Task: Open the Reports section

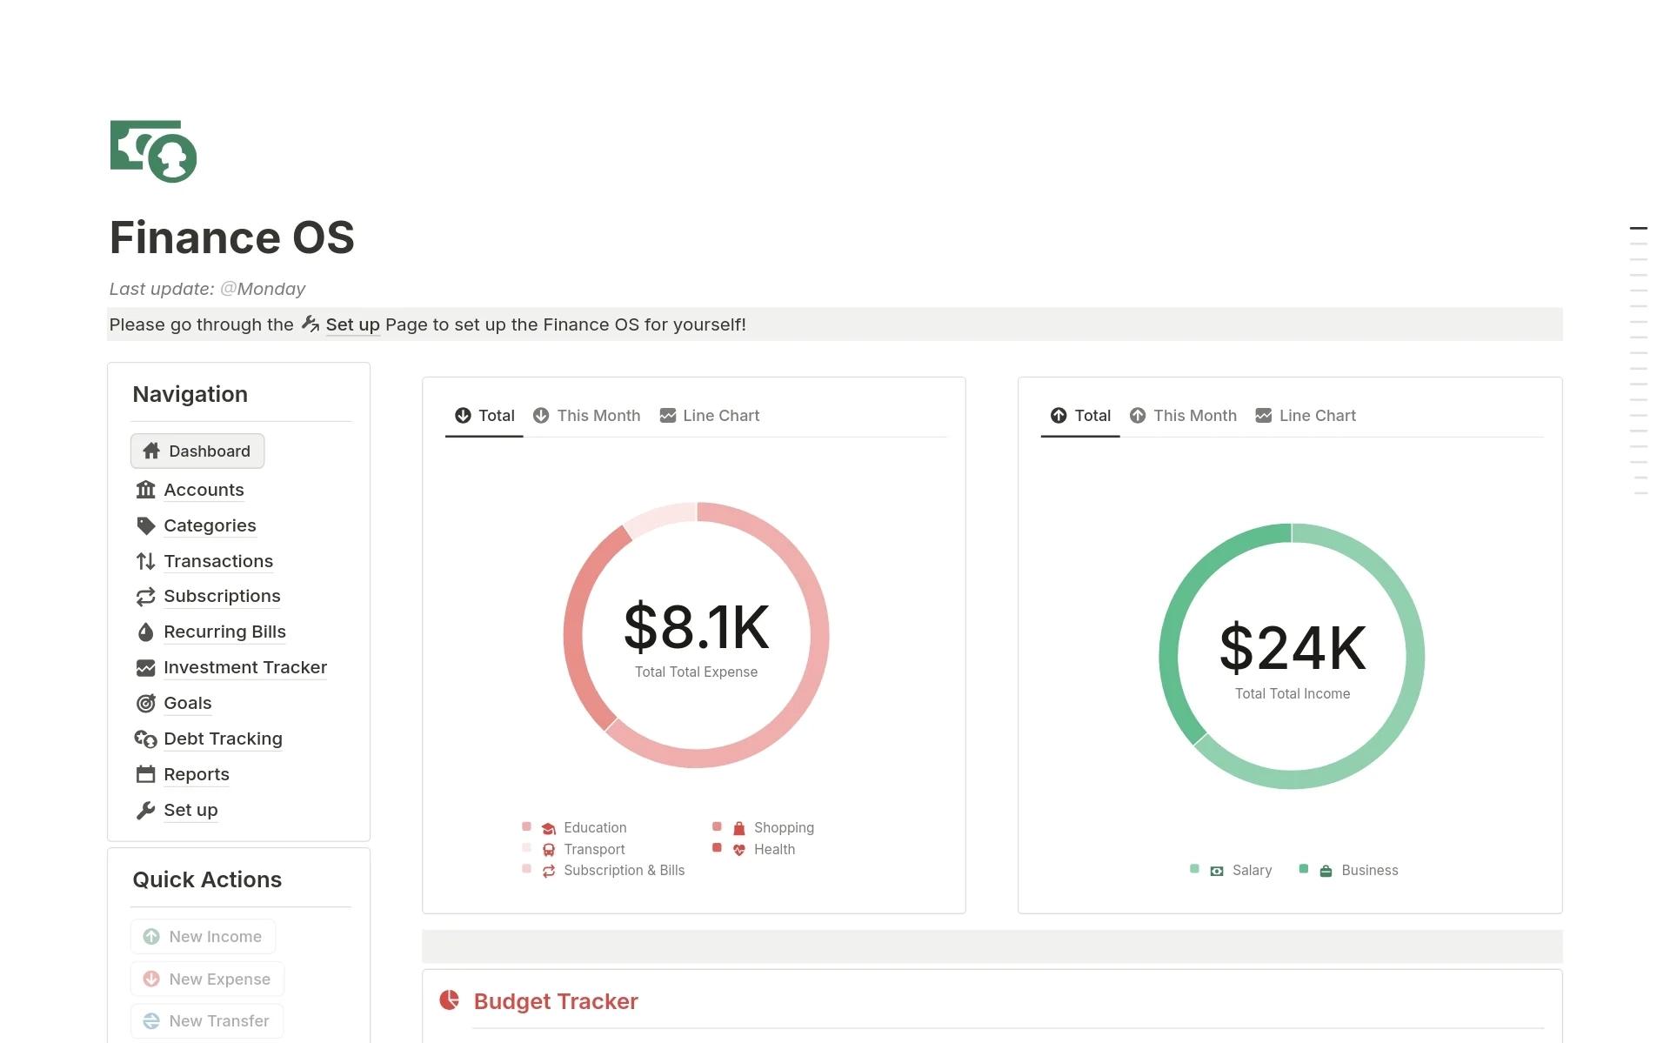Action: 196,774
